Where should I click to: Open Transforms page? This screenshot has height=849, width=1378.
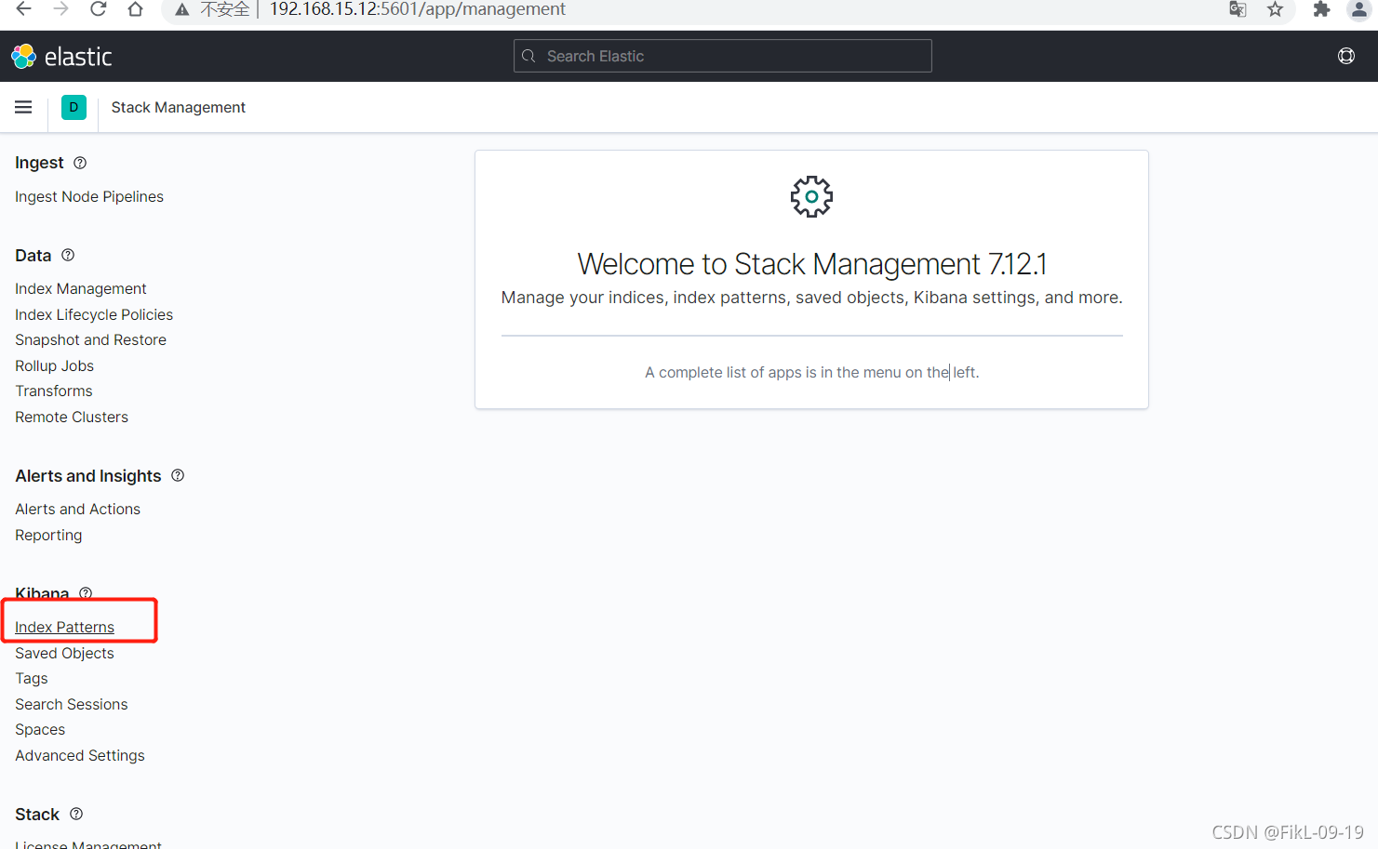pyautogui.click(x=54, y=391)
